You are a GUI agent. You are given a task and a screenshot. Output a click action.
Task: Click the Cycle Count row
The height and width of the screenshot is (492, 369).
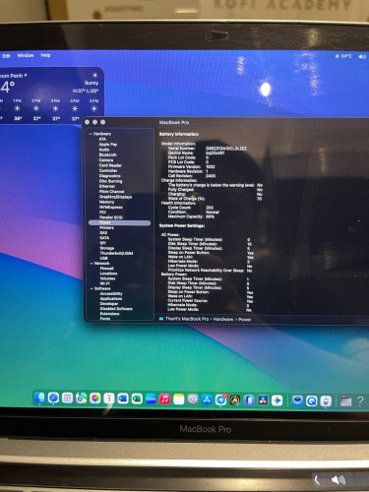(x=190, y=208)
